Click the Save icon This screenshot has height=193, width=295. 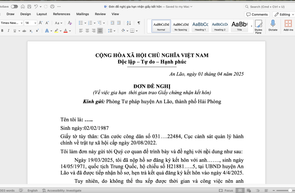click(29, 7)
